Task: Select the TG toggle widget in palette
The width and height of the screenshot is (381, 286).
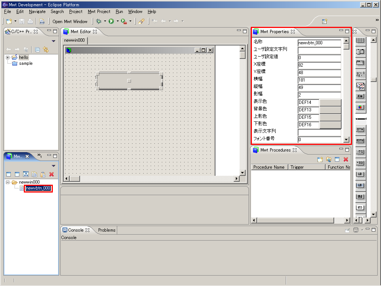Action: tap(360, 152)
